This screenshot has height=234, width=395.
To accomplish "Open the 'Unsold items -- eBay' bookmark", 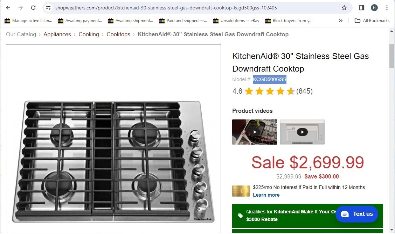I will [236, 21].
